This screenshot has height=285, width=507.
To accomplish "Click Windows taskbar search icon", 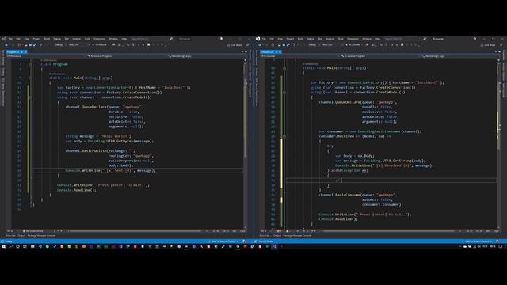I will pyautogui.click(x=10, y=246).
